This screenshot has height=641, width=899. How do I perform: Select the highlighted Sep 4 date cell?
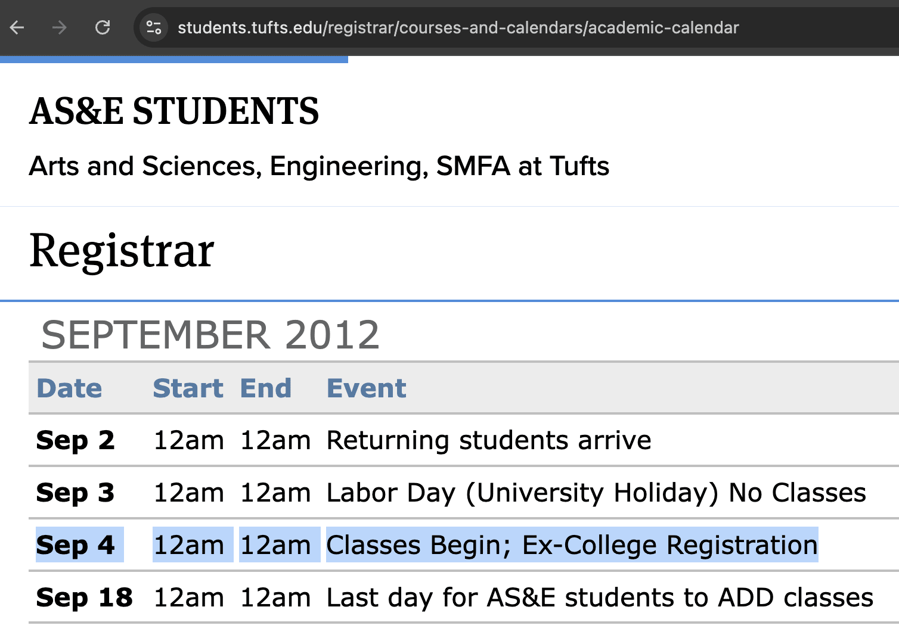(x=75, y=545)
